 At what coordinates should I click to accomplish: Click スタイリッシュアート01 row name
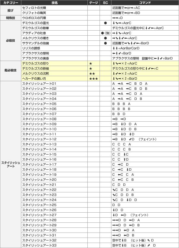point(39,84)
